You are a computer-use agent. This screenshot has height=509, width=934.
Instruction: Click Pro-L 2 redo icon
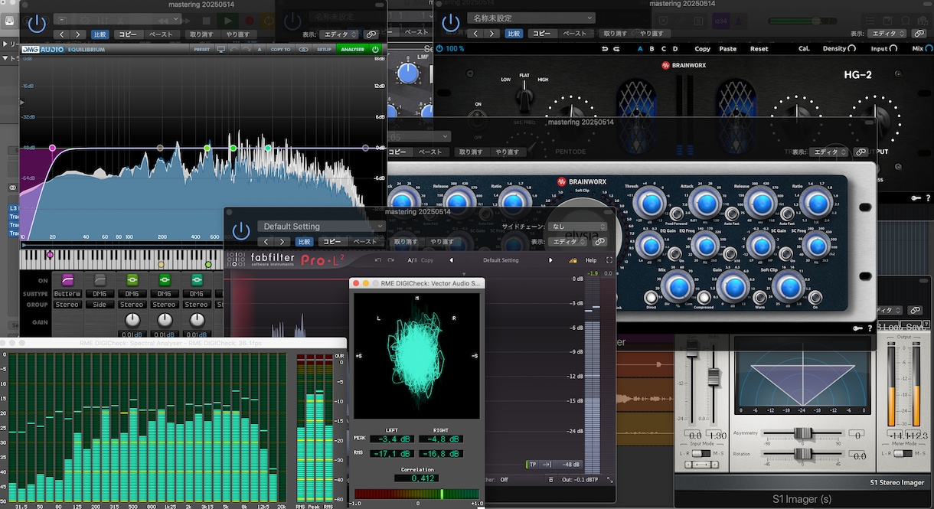pos(392,260)
